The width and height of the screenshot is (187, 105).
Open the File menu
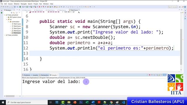pyautogui.click(x=2, y=4)
